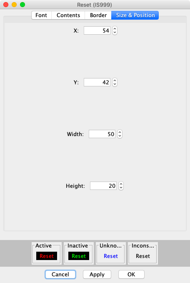Increase the Y value with up arrow
Viewport: 190px width, 283px height.
115,80
